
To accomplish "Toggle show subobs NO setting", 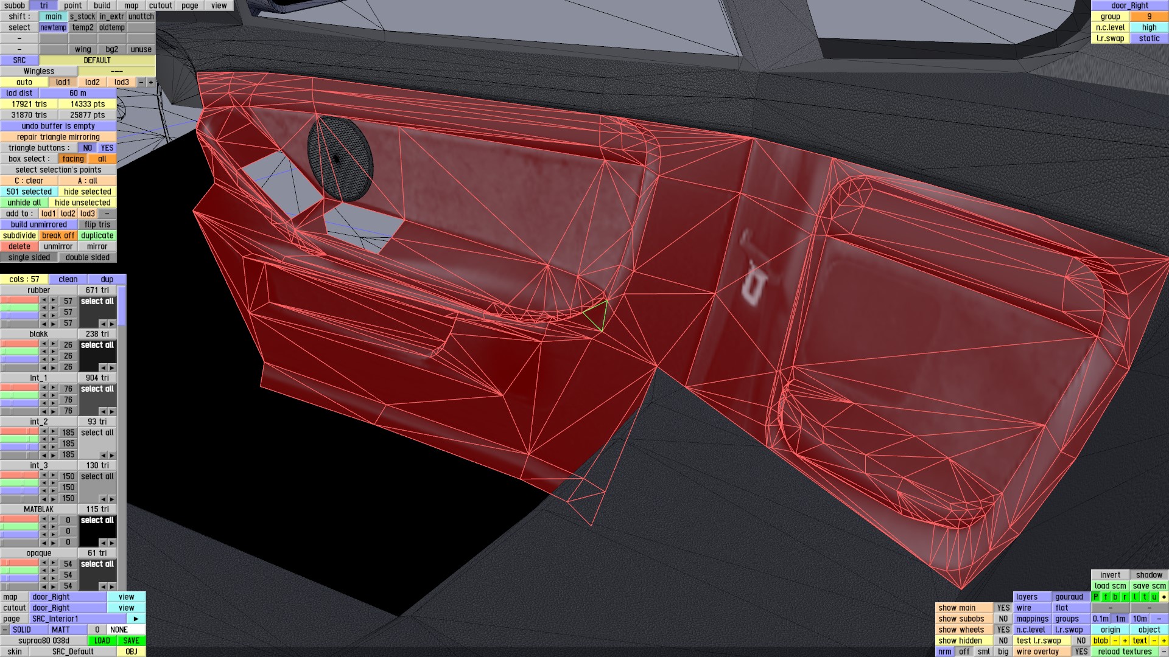I will coord(1003,619).
